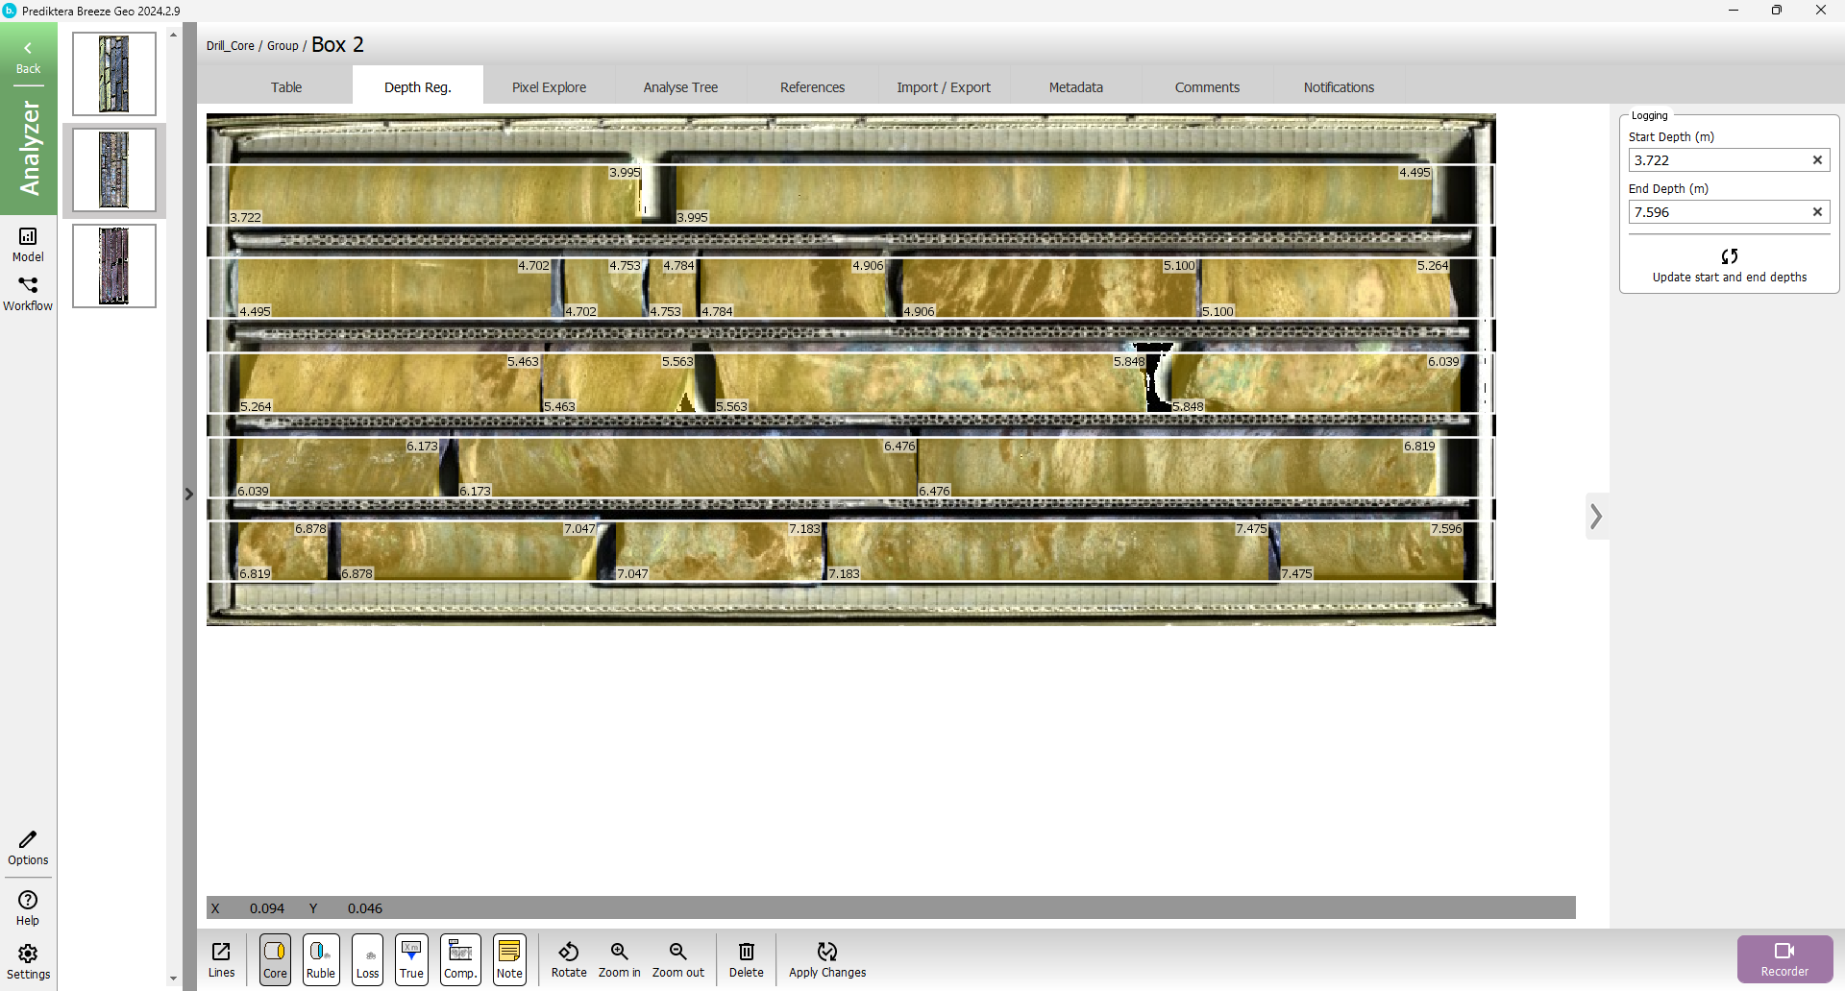The width and height of the screenshot is (1845, 991).
Task: Select the Comp. tool
Action: point(460,958)
